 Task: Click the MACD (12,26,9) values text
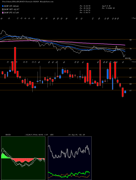pos(37,135)
